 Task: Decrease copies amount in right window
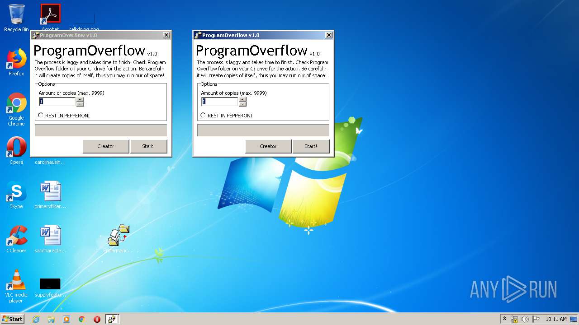pyautogui.click(x=242, y=104)
